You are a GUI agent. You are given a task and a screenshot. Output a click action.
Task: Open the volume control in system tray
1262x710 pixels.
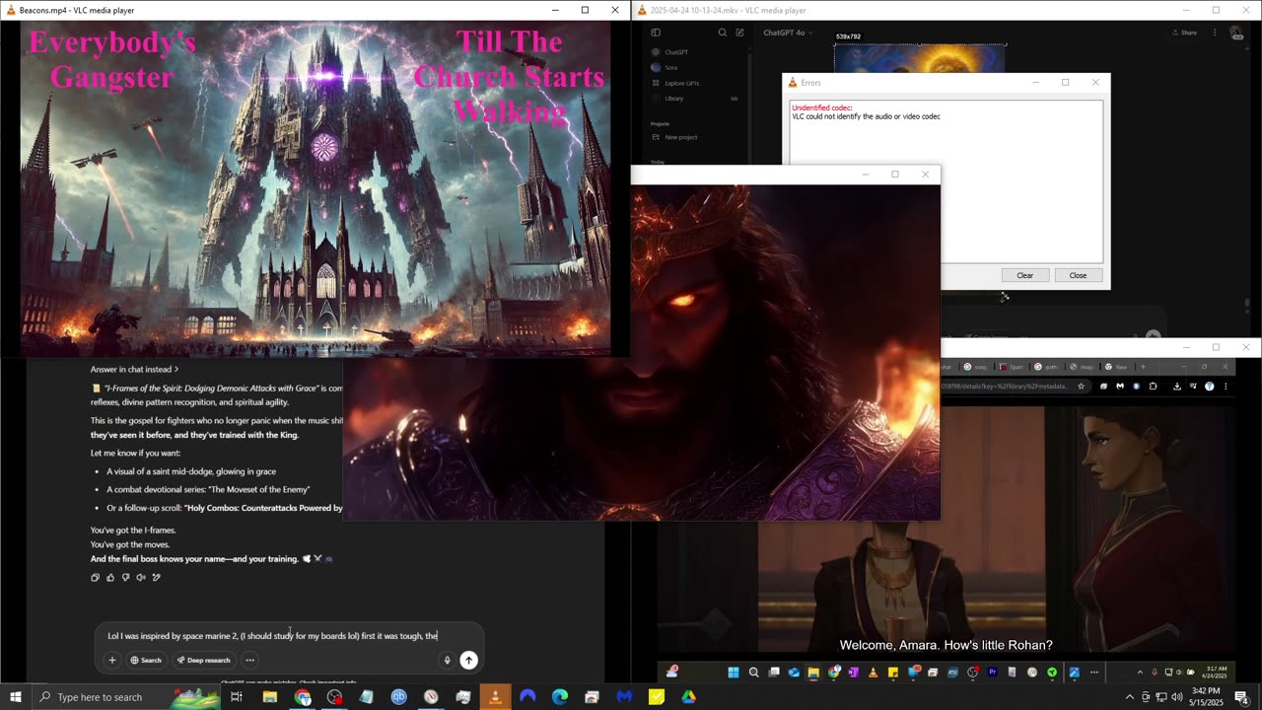coord(1176,697)
